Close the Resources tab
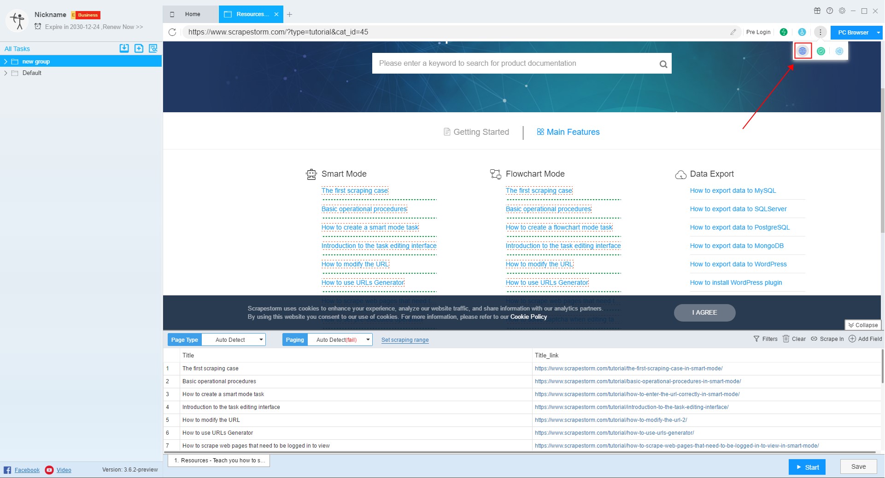 coord(276,14)
